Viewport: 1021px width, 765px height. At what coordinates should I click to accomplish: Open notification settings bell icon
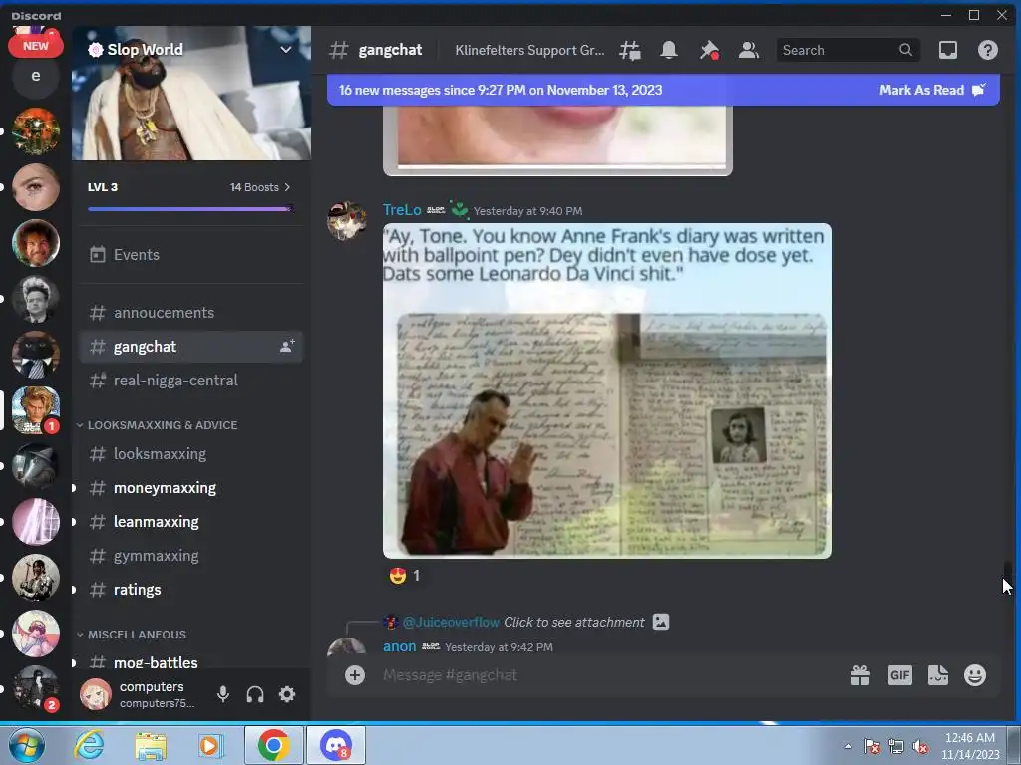[x=669, y=50]
